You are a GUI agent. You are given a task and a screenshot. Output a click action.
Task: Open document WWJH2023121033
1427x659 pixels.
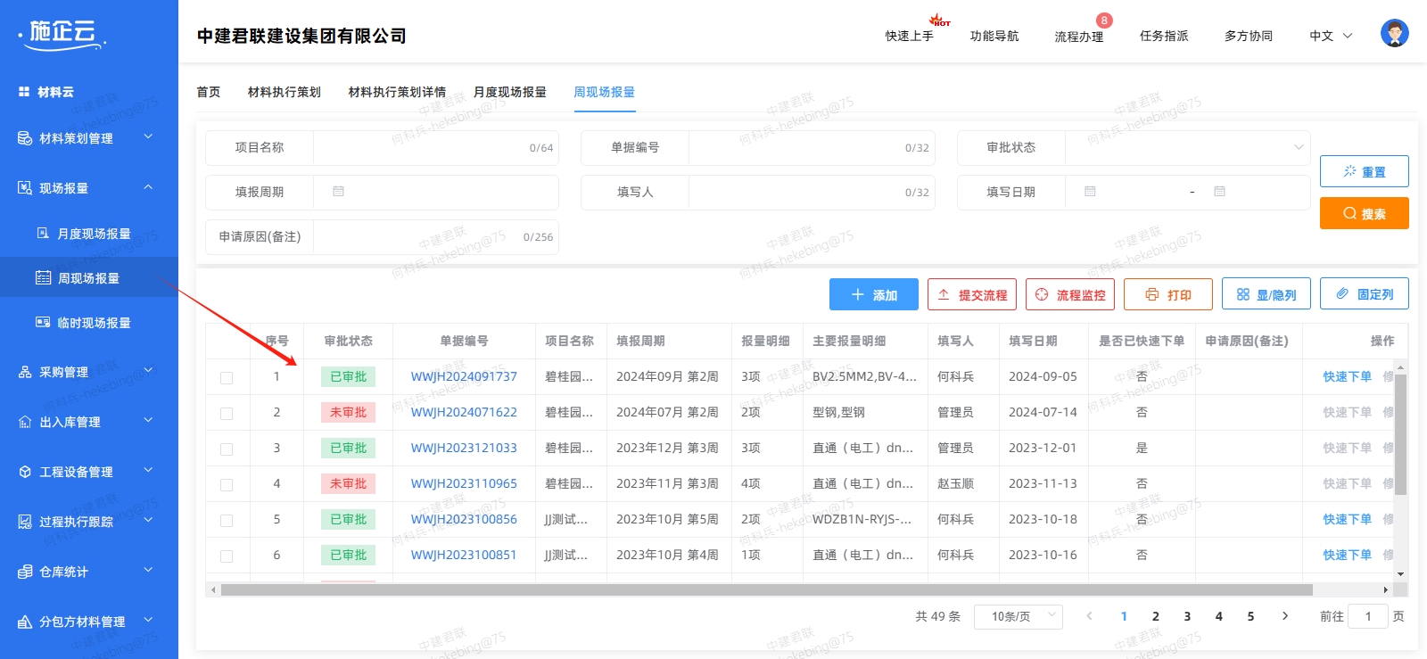pos(464,448)
